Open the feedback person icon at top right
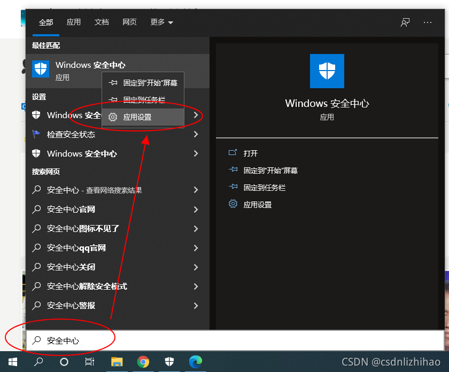 [405, 22]
